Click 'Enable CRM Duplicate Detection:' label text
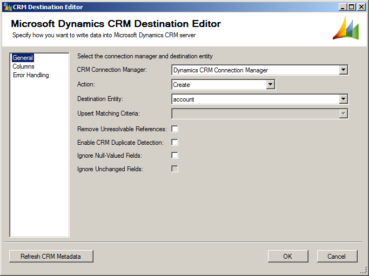This screenshot has height=276, width=369. tap(120, 143)
